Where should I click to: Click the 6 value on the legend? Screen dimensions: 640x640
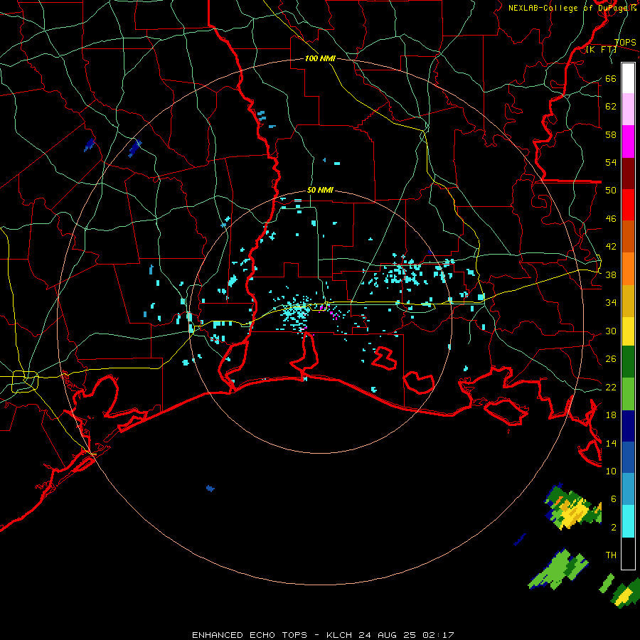pos(614,499)
